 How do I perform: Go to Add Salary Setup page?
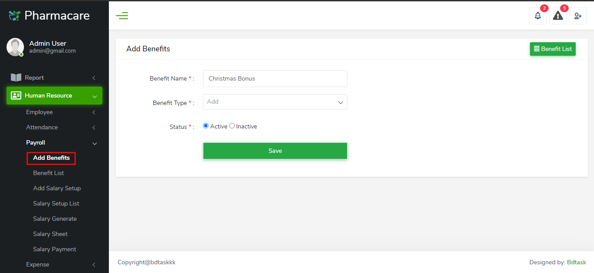[x=57, y=188]
